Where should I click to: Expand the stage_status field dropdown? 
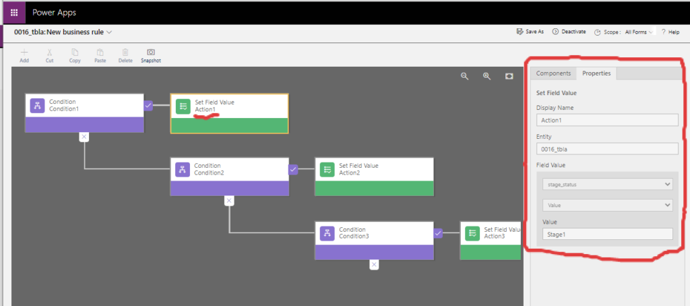click(606, 184)
